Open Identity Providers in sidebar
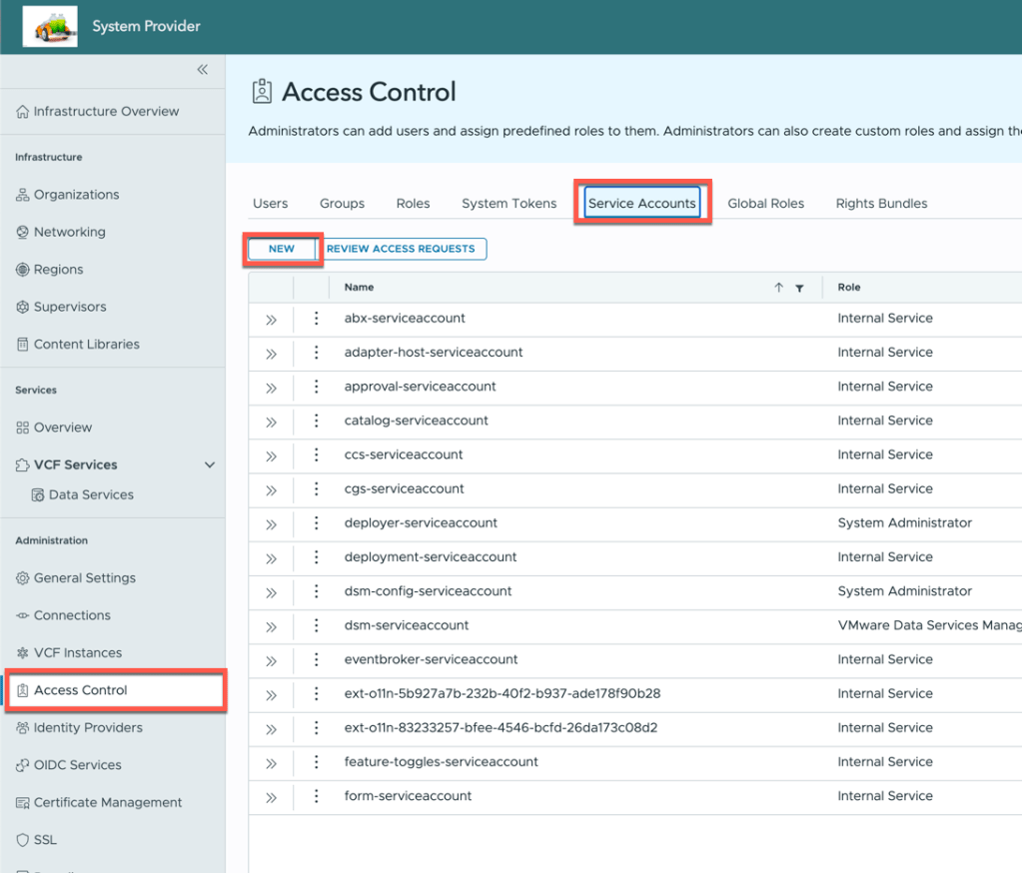 point(88,728)
